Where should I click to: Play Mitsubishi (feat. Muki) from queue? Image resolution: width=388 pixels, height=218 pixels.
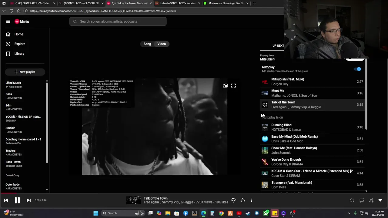click(312, 82)
